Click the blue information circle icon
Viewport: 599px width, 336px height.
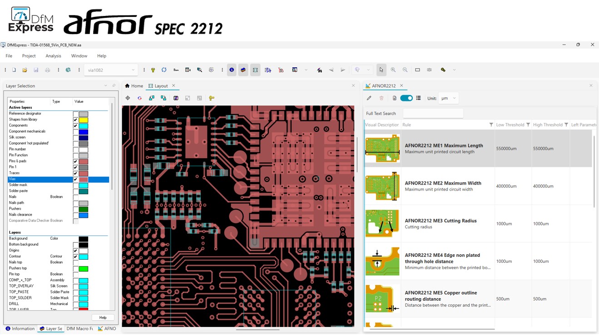click(x=232, y=70)
